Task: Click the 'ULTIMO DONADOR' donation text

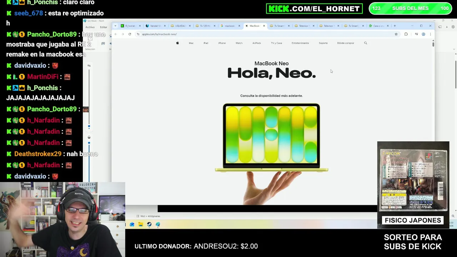Action: (x=196, y=246)
